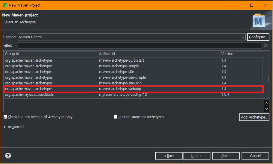Screen dimensions: 273x164
Task: Click the archetype table vertical scrollbar thumb
Action: coord(269,79)
